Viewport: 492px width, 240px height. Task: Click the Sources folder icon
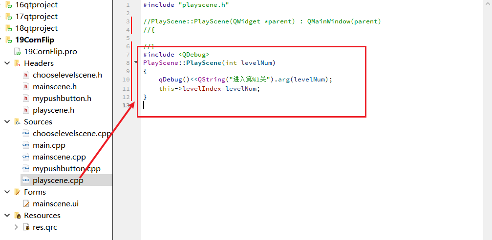[17, 122]
